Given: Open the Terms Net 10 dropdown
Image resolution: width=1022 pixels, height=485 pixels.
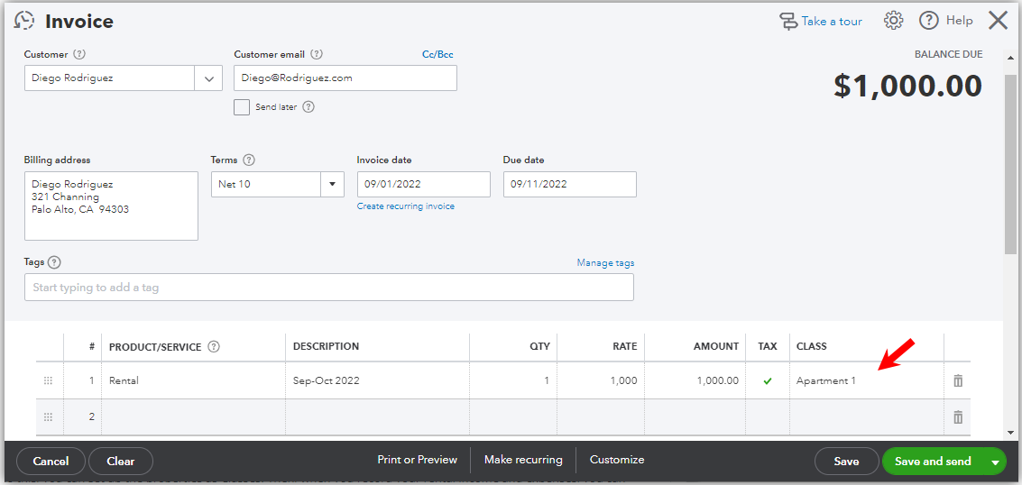Looking at the screenshot, I should click(x=332, y=185).
